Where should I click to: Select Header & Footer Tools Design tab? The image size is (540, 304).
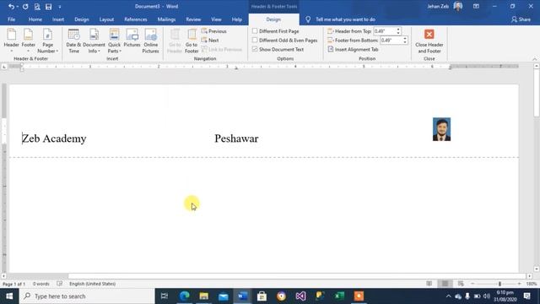click(x=273, y=19)
